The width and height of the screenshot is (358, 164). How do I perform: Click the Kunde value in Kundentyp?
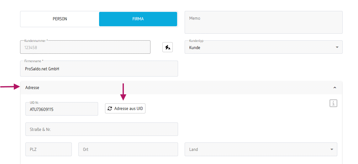point(195,48)
